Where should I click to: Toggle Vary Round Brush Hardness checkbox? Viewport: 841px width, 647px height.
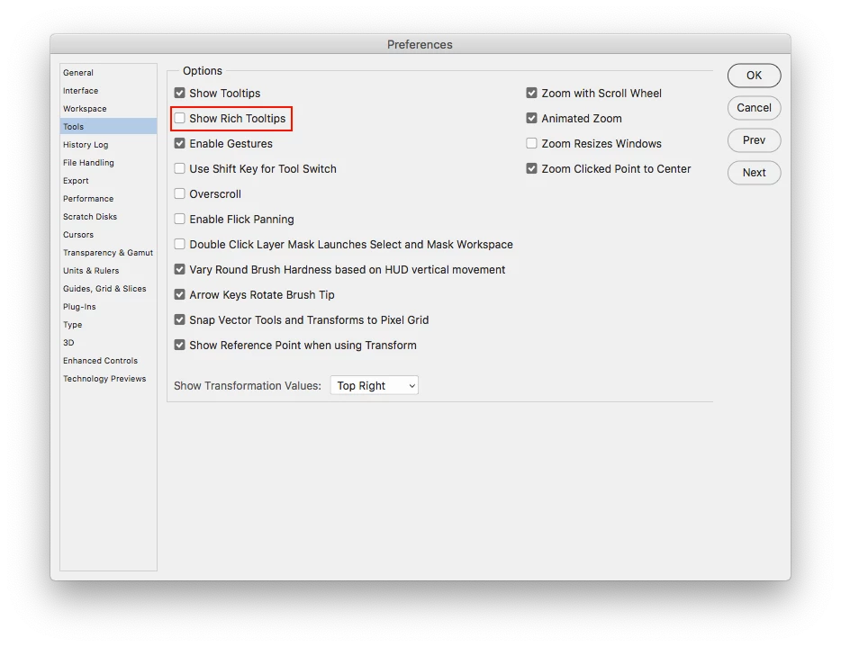(x=180, y=270)
